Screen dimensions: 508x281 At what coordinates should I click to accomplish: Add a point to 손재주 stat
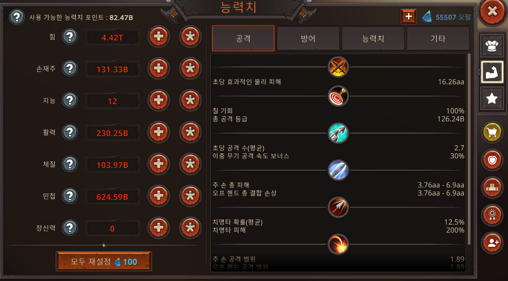[159, 68]
